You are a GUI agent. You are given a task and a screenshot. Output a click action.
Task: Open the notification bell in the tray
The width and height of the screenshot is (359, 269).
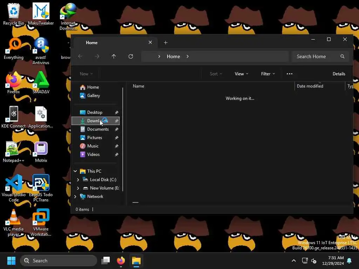coord(350,261)
